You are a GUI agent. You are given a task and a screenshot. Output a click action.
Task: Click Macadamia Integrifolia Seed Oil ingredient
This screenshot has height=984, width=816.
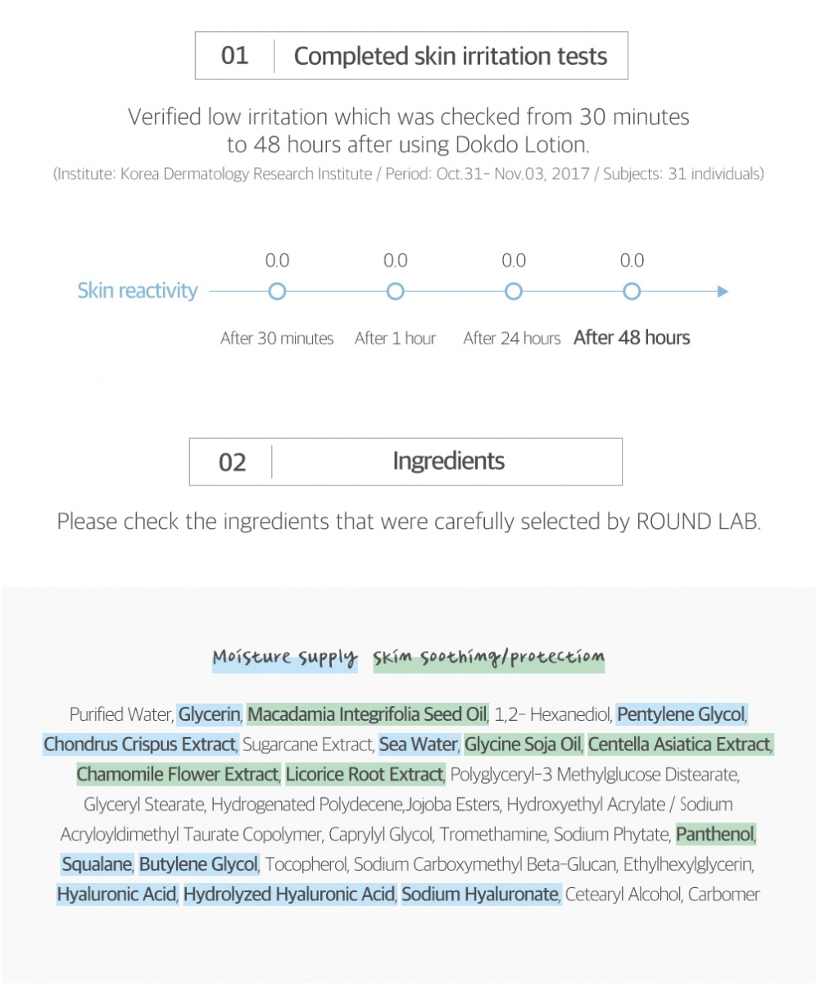click(367, 714)
